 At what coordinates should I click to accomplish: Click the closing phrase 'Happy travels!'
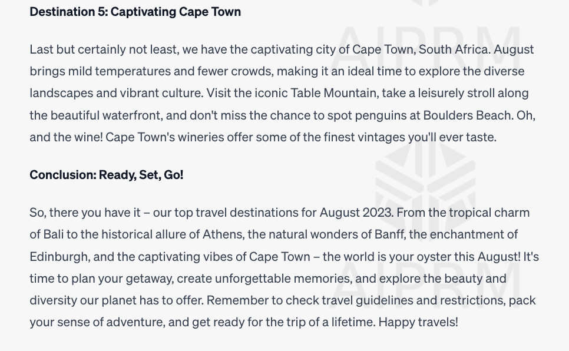pyautogui.click(x=418, y=322)
